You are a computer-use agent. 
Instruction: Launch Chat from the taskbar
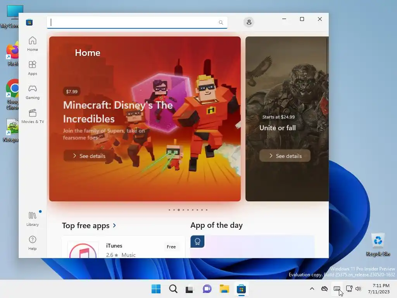[x=207, y=289]
